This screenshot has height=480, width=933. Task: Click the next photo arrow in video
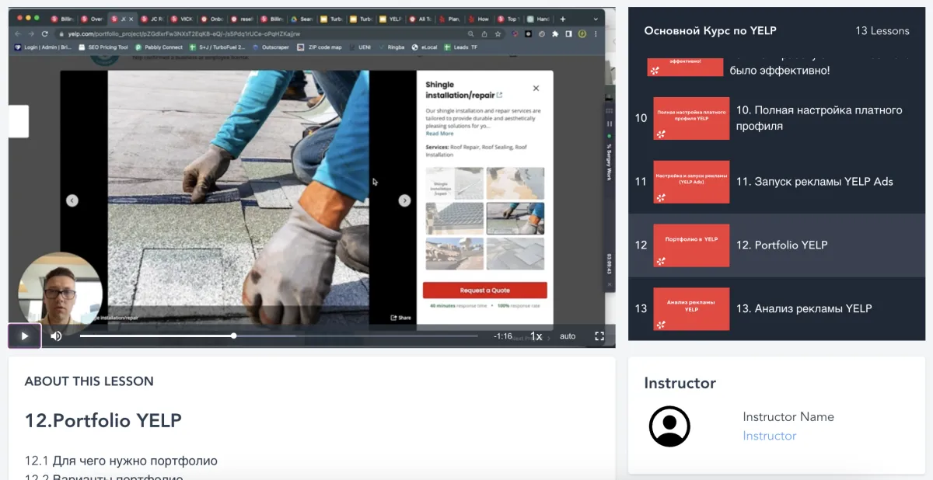(404, 200)
